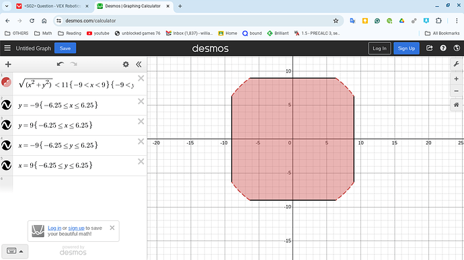Open the Desmos help menu

coord(443,48)
